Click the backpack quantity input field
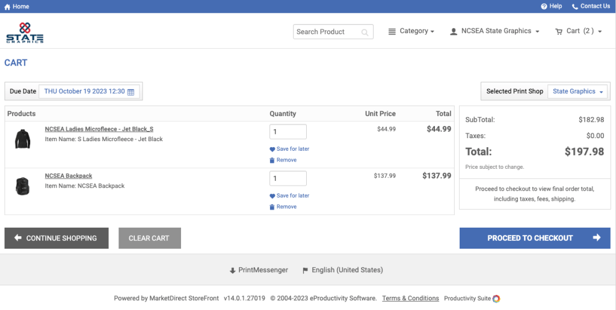The width and height of the screenshot is (616, 310). point(288,178)
